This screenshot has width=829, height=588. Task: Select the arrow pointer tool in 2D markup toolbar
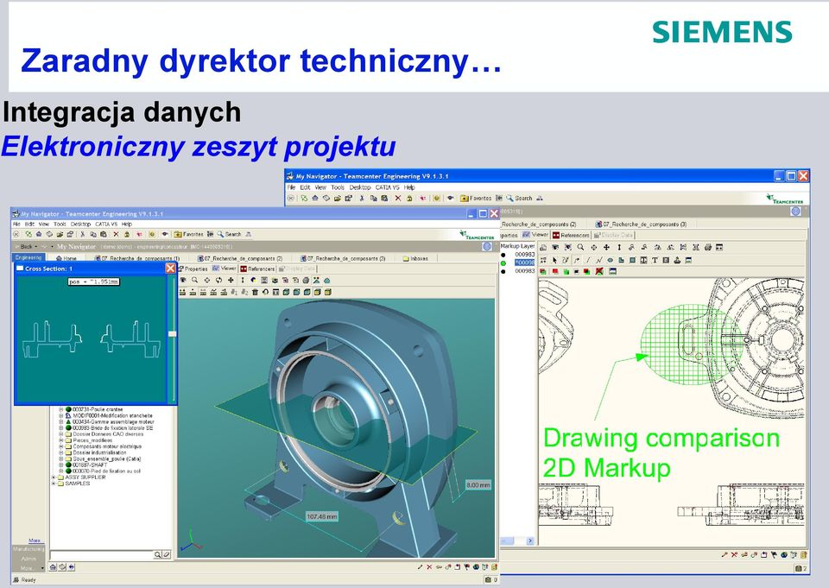tap(554, 260)
